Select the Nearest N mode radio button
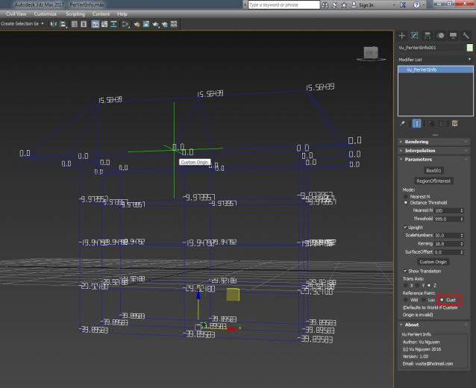Viewport: 476px width, 388px height. 406,196
